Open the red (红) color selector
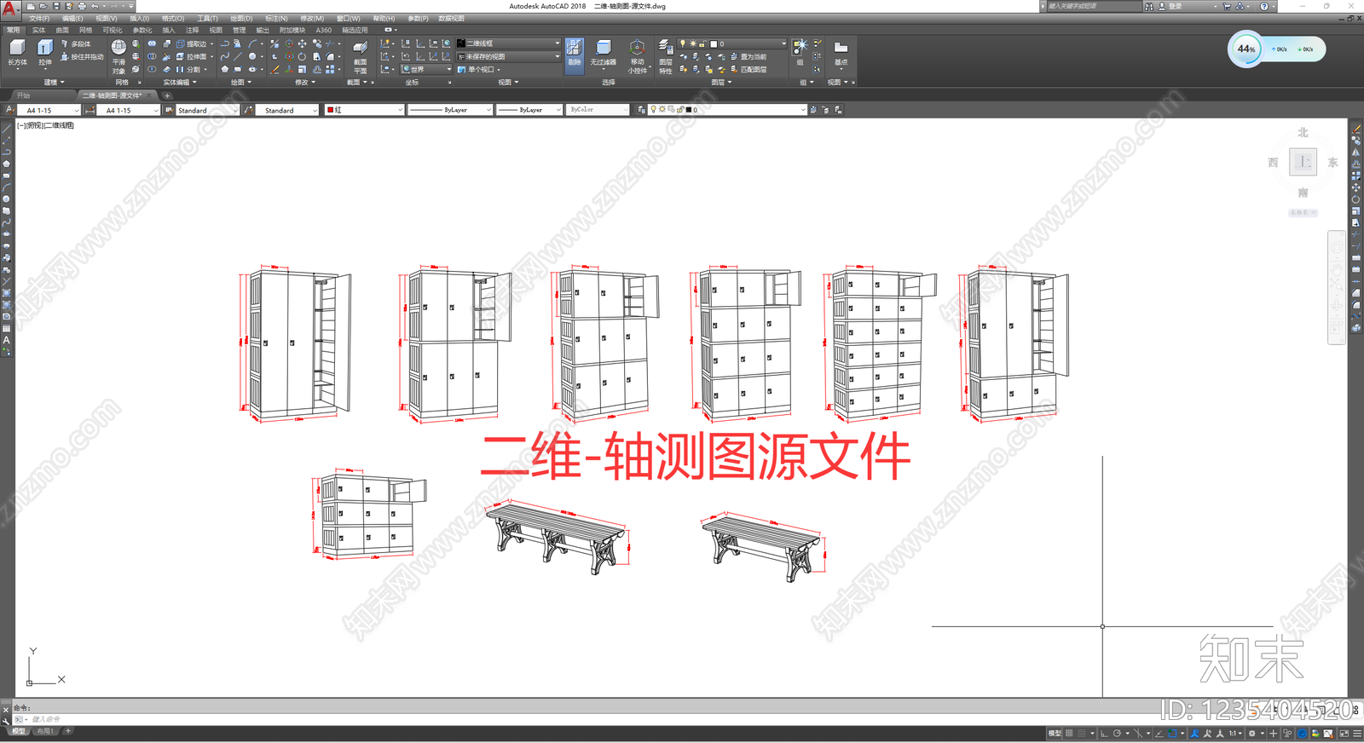This screenshot has width=1364, height=743. [x=364, y=110]
